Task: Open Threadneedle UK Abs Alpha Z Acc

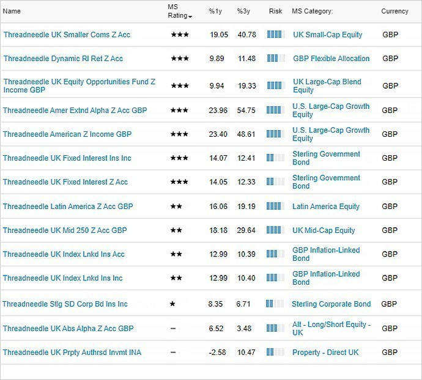Action: (68, 328)
